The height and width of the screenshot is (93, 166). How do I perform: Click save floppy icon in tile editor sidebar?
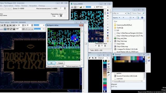click(108, 64)
